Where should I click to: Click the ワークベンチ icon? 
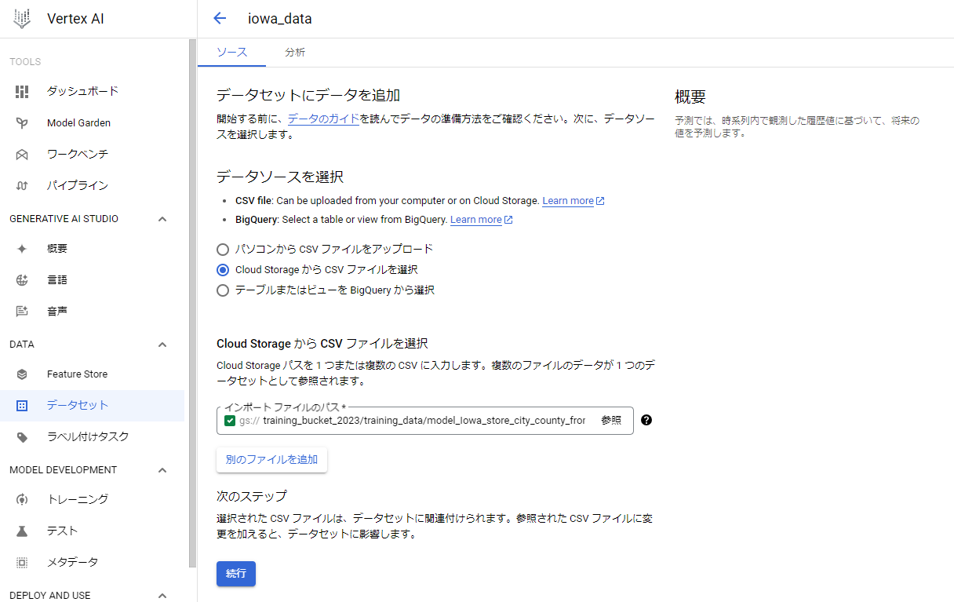coord(22,154)
